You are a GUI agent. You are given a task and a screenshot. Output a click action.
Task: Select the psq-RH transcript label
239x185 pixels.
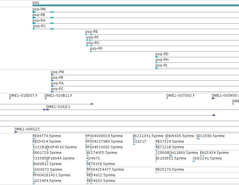162,60
